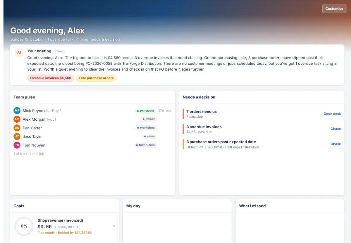The image size is (351, 243).
Task: Click the 'Your briefing' title
Action: 39,51
